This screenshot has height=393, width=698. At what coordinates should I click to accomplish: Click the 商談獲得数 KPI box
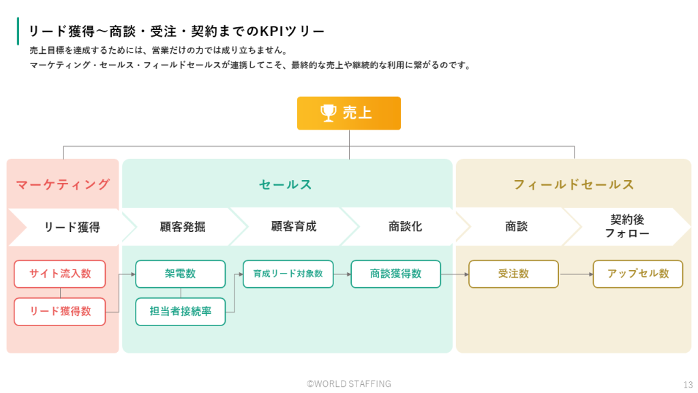pos(395,274)
